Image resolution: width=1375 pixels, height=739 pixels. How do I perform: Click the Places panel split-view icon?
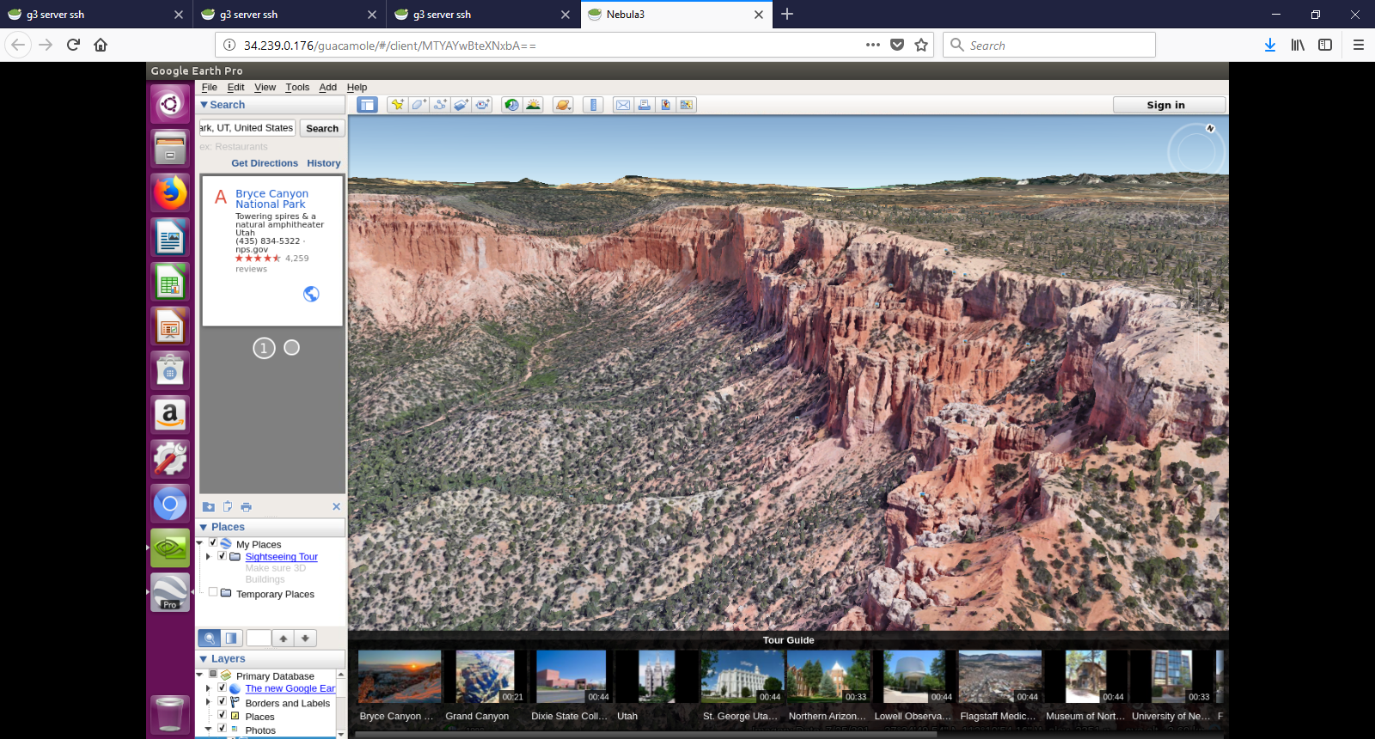point(231,638)
